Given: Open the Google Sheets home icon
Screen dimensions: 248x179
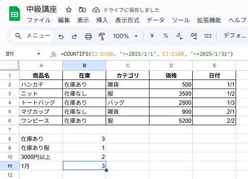Looking at the screenshot, I should tap(14, 14).
